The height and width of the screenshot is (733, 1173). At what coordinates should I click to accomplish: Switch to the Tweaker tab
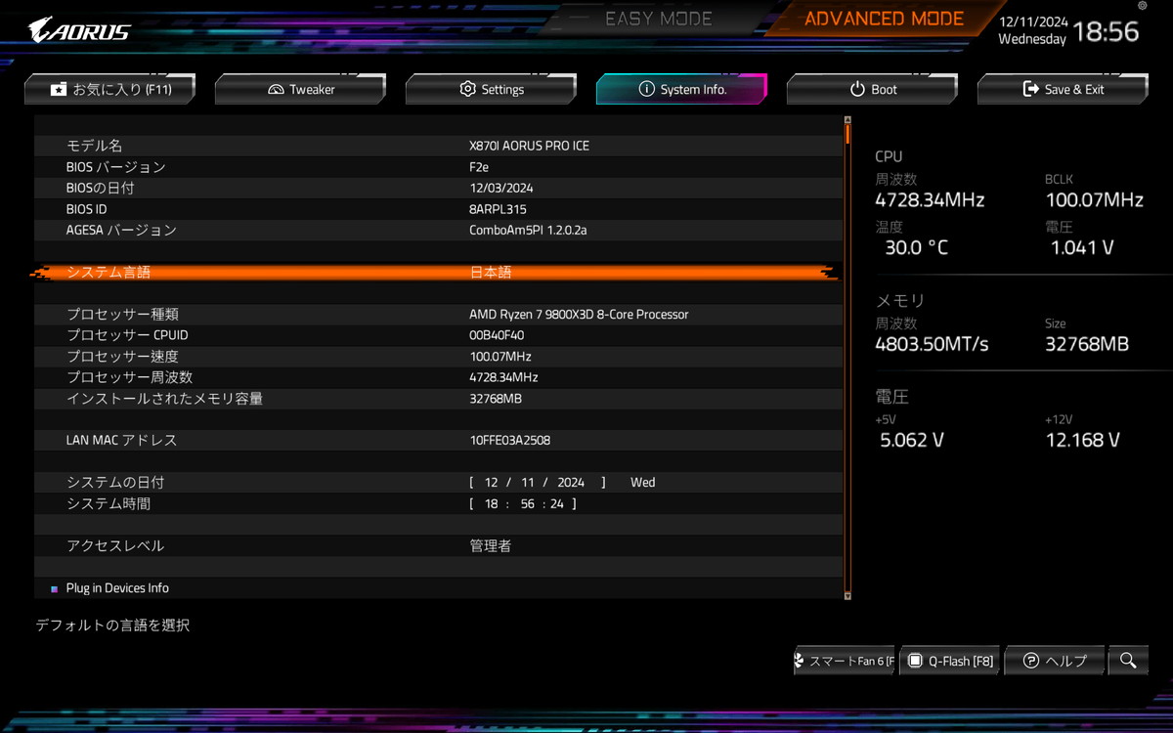(300, 89)
